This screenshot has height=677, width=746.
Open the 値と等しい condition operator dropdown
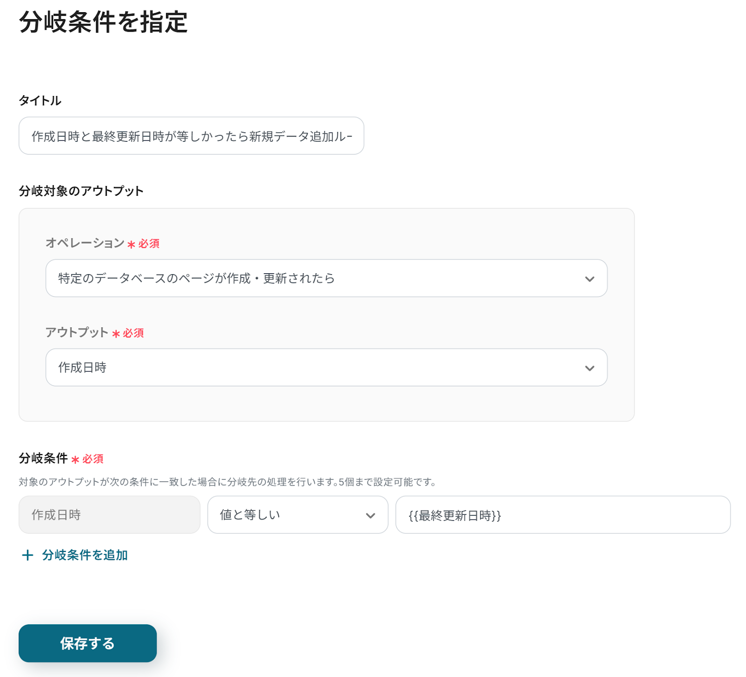pos(289,515)
